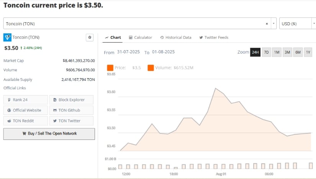Open the Twitter Feeds tab

(214, 38)
